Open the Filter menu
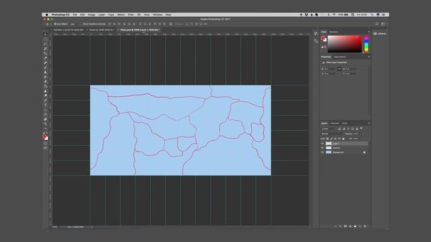 pos(131,15)
